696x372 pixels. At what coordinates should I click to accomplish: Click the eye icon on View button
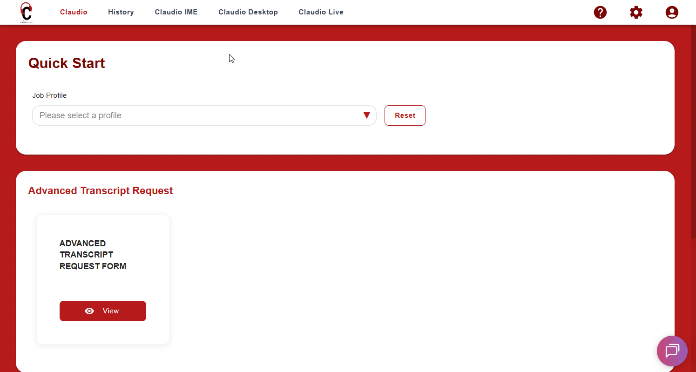click(89, 311)
